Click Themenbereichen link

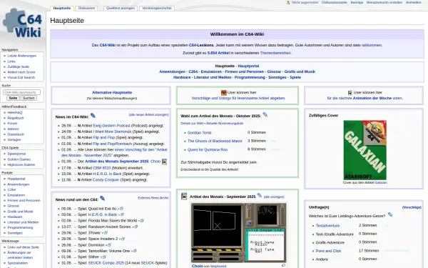275,53
